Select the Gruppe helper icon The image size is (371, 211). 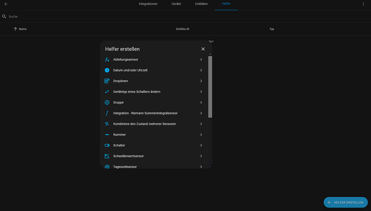click(x=107, y=102)
